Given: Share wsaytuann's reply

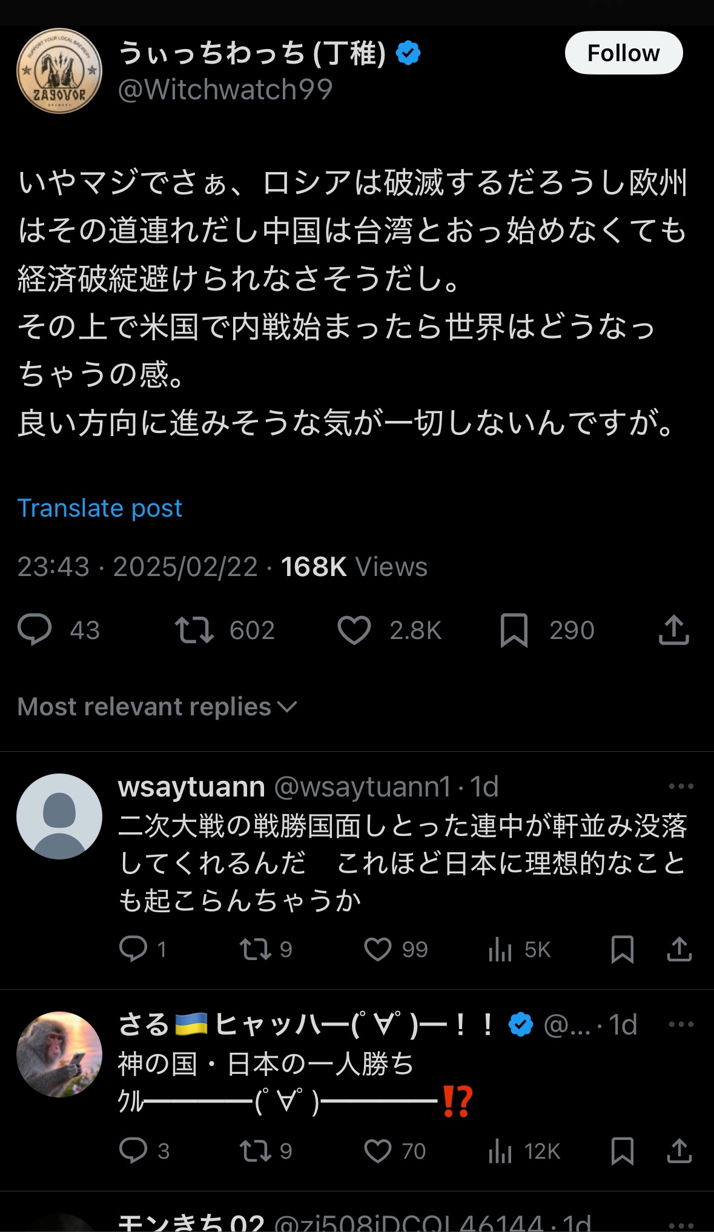Looking at the screenshot, I should pyautogui.click(x=679, y=949).
